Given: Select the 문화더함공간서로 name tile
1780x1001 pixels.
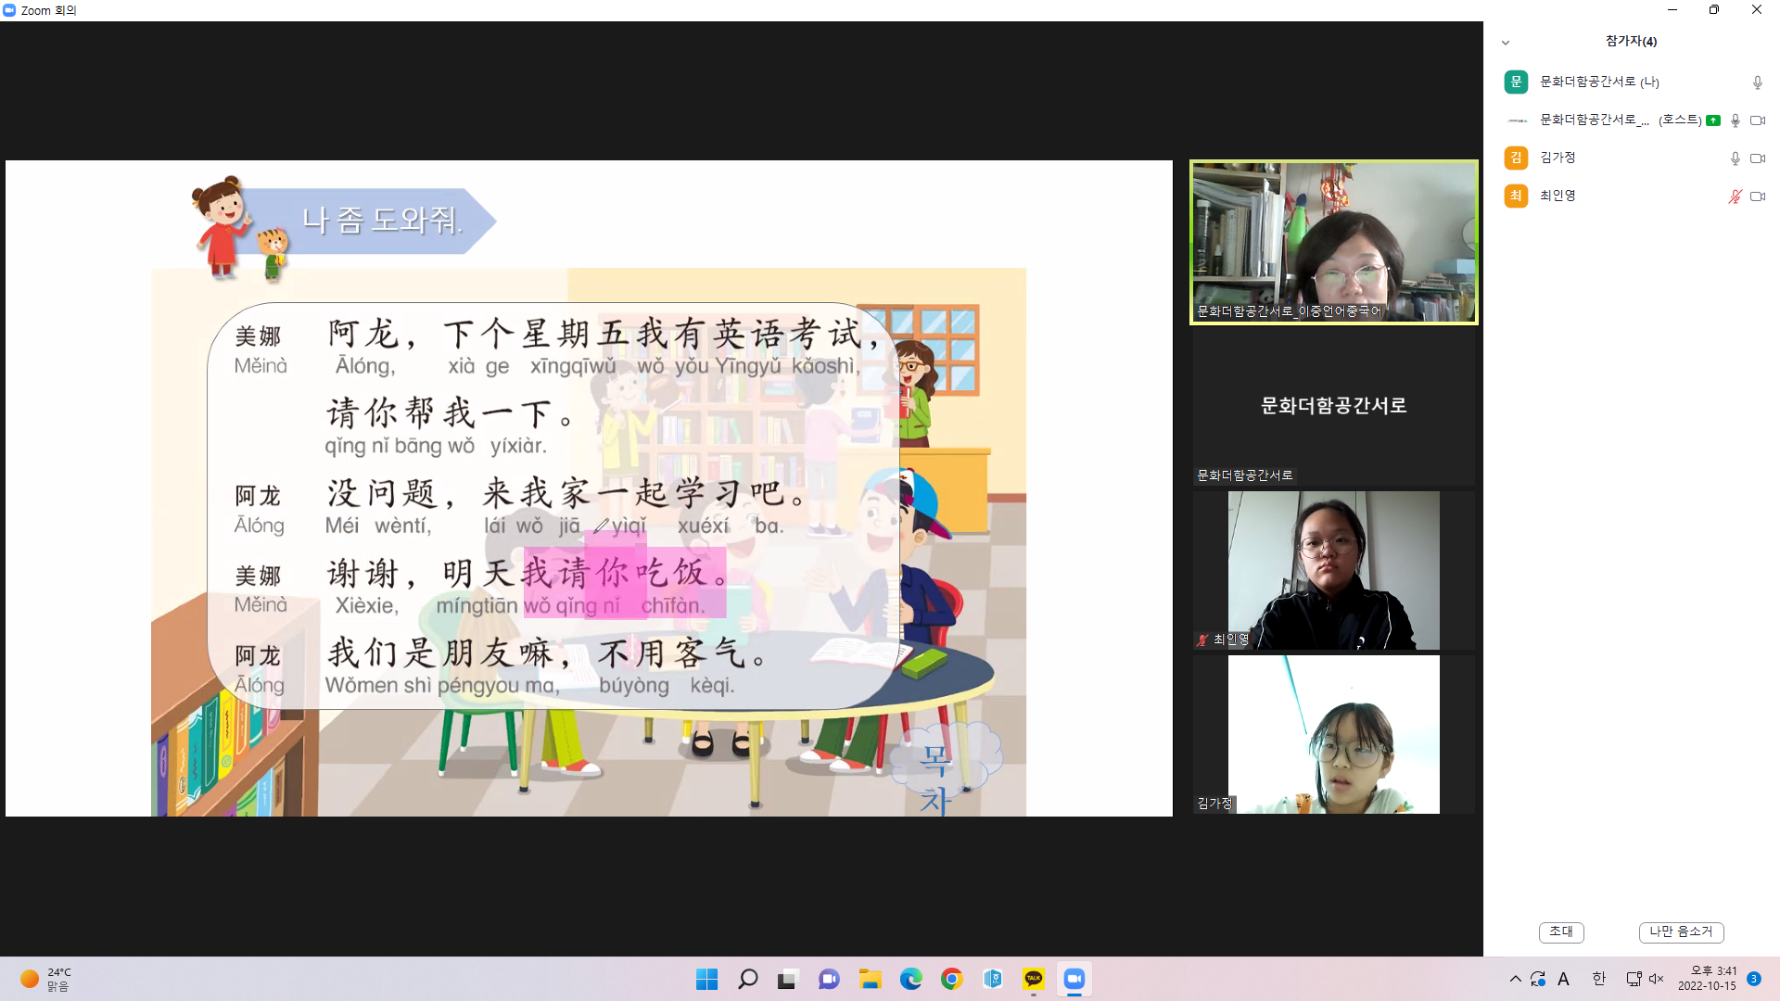Looking at the screenshot, I should coord(1333,407).
